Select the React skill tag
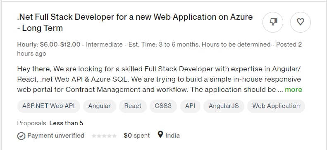Screen dimensions: 327x150 point(133,106)
